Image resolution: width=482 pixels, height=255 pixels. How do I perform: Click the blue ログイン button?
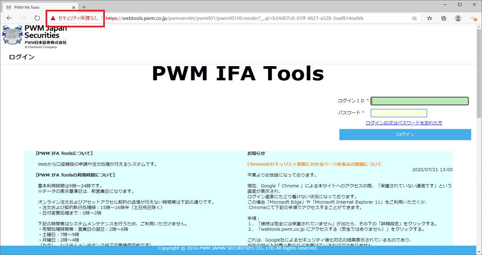coord(405,134)
